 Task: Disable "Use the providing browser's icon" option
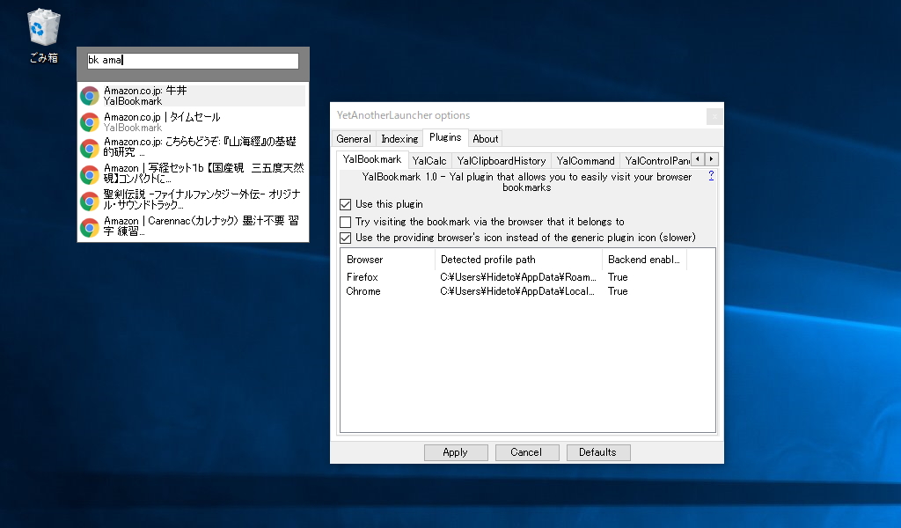[x=346, y=236]
